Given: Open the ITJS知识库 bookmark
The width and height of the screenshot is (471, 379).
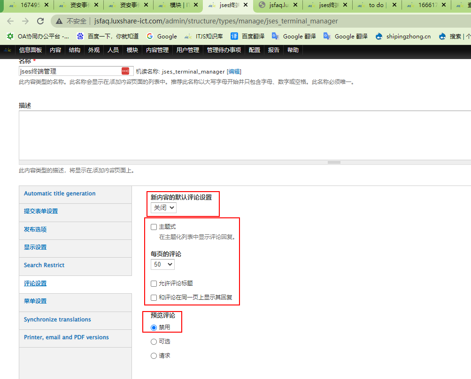Looking at the screenshot, I should (x=204, y=36).
